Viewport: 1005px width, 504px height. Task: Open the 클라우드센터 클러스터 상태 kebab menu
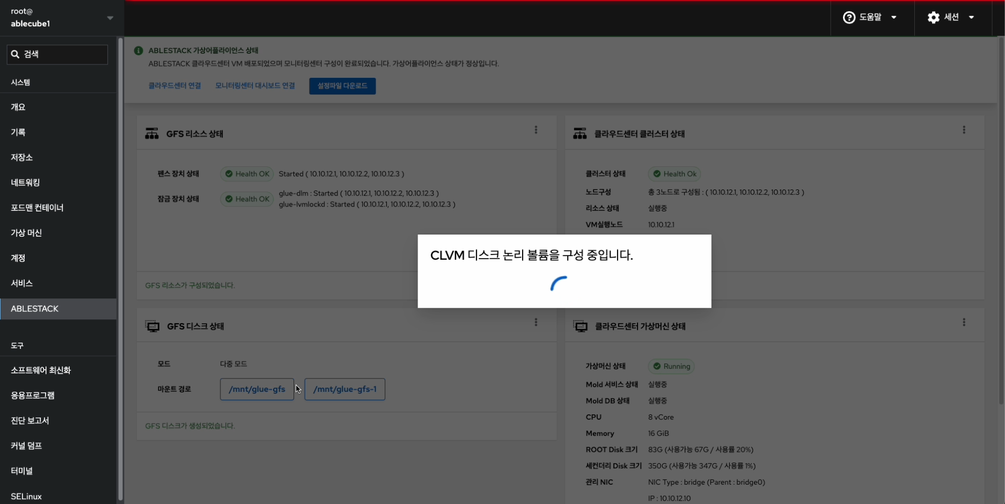[964, 130]
